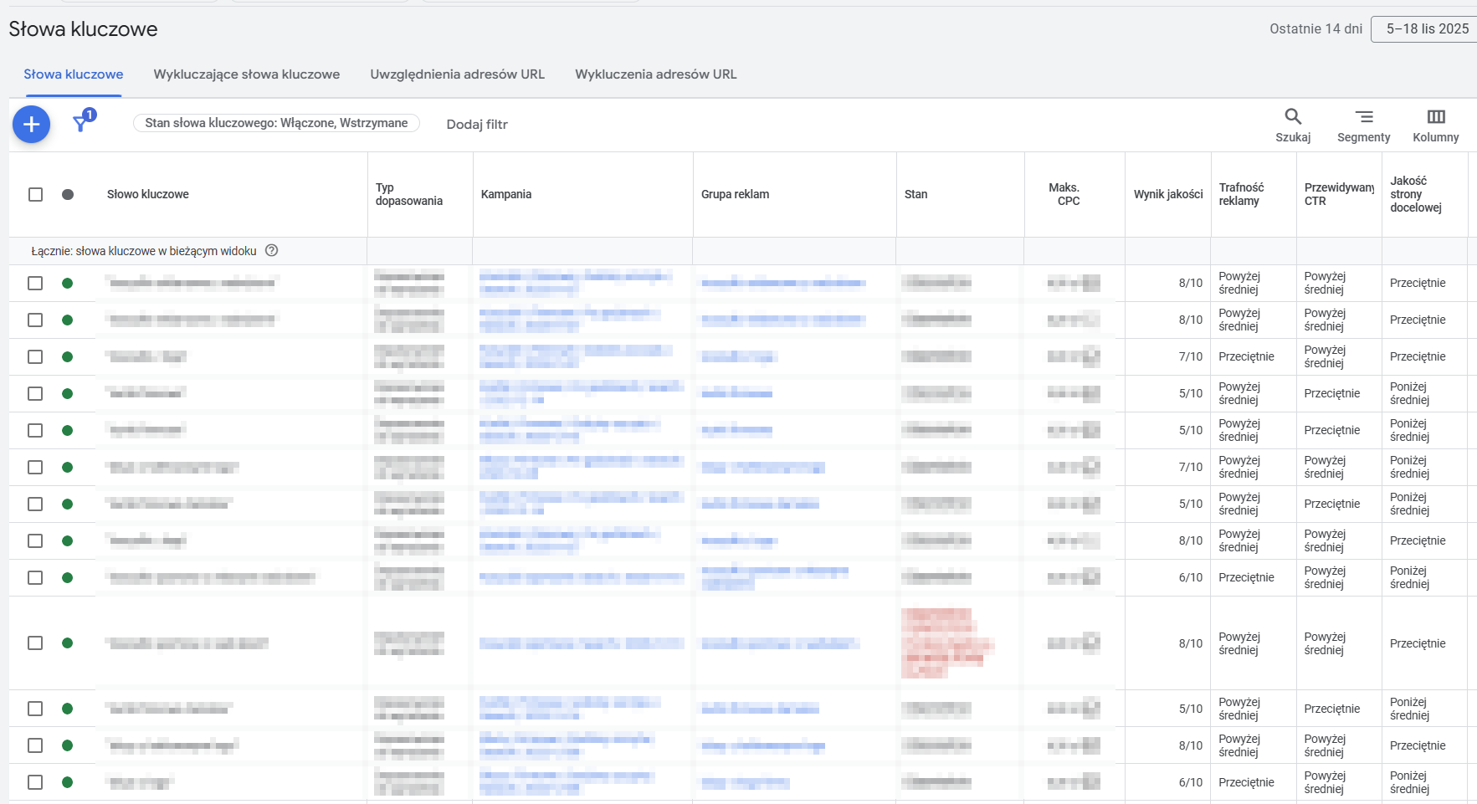The width and height of the screenshot is (1477, 804).
Task: Check the last visible keyword row checkbox
Action: [35, 782]
